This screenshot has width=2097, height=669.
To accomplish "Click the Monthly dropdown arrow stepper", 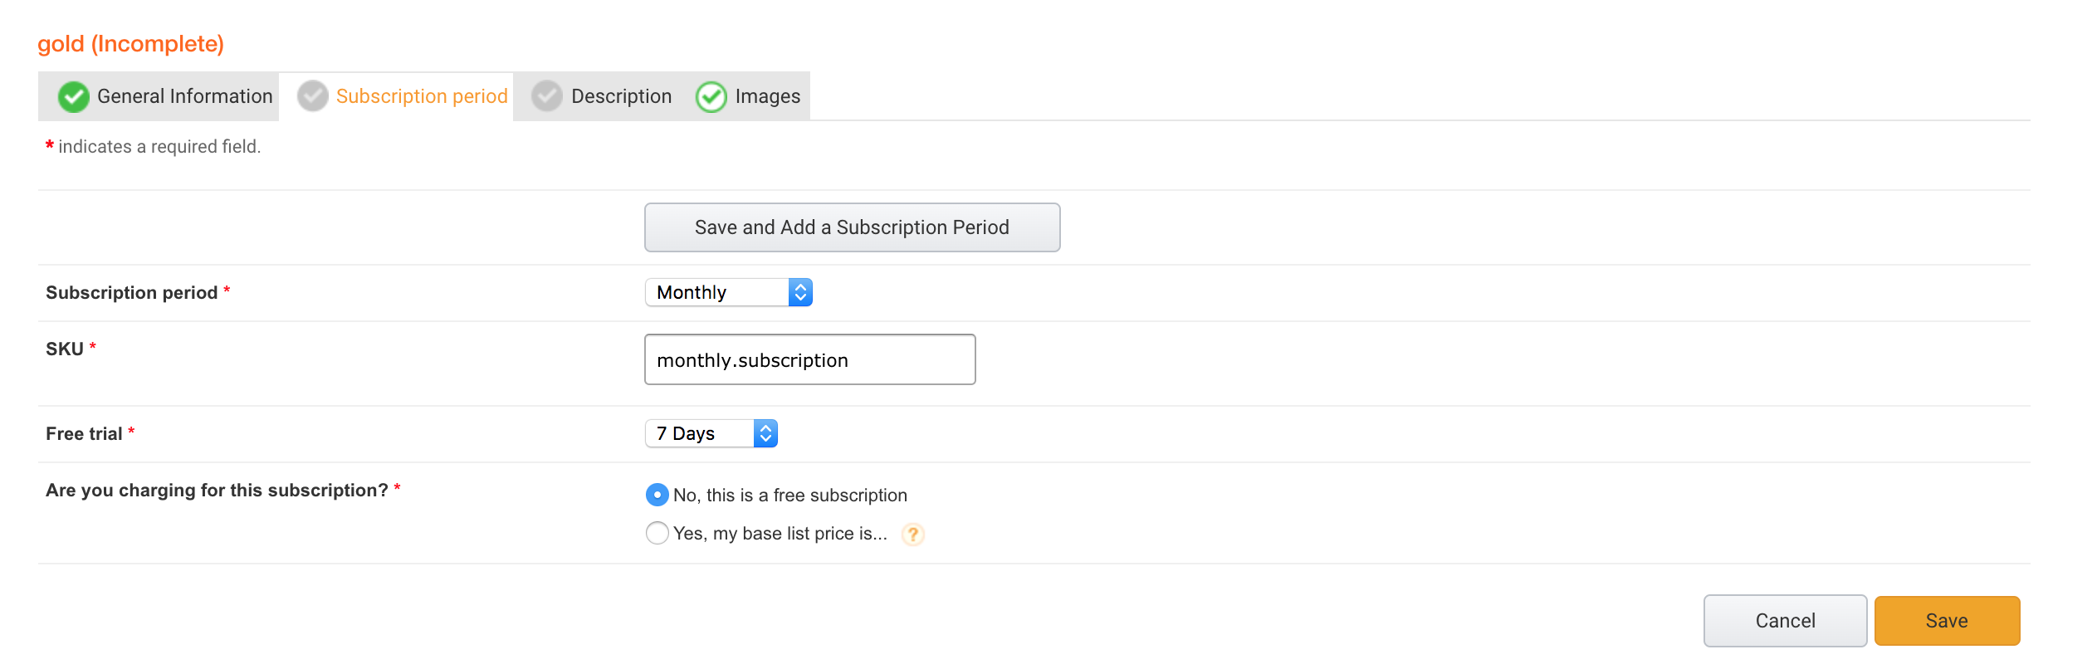I will [x=800, y=292].
